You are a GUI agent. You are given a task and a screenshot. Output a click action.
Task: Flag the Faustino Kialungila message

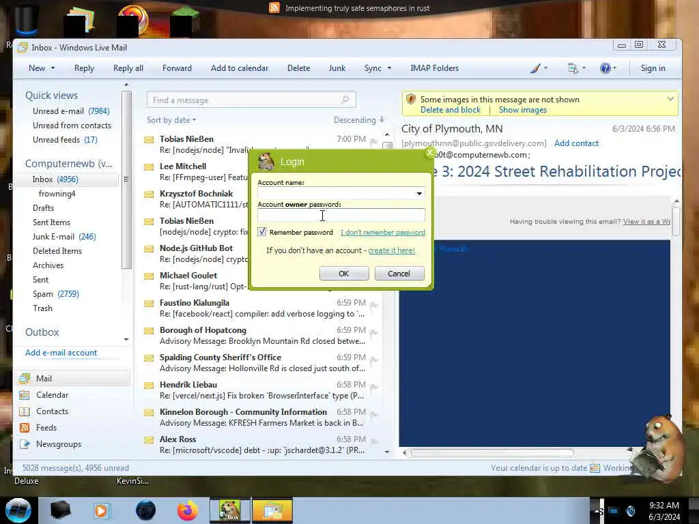pyautogui.click(x=373, y=306)
